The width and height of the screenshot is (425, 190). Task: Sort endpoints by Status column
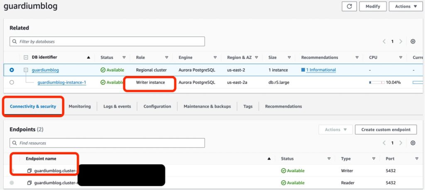pos(329,158)
